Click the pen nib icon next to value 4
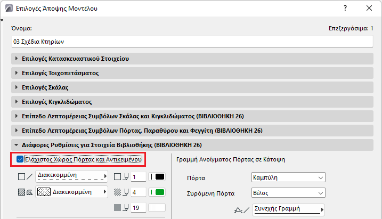Screen dimensions: 382x219 click(126, 192)
